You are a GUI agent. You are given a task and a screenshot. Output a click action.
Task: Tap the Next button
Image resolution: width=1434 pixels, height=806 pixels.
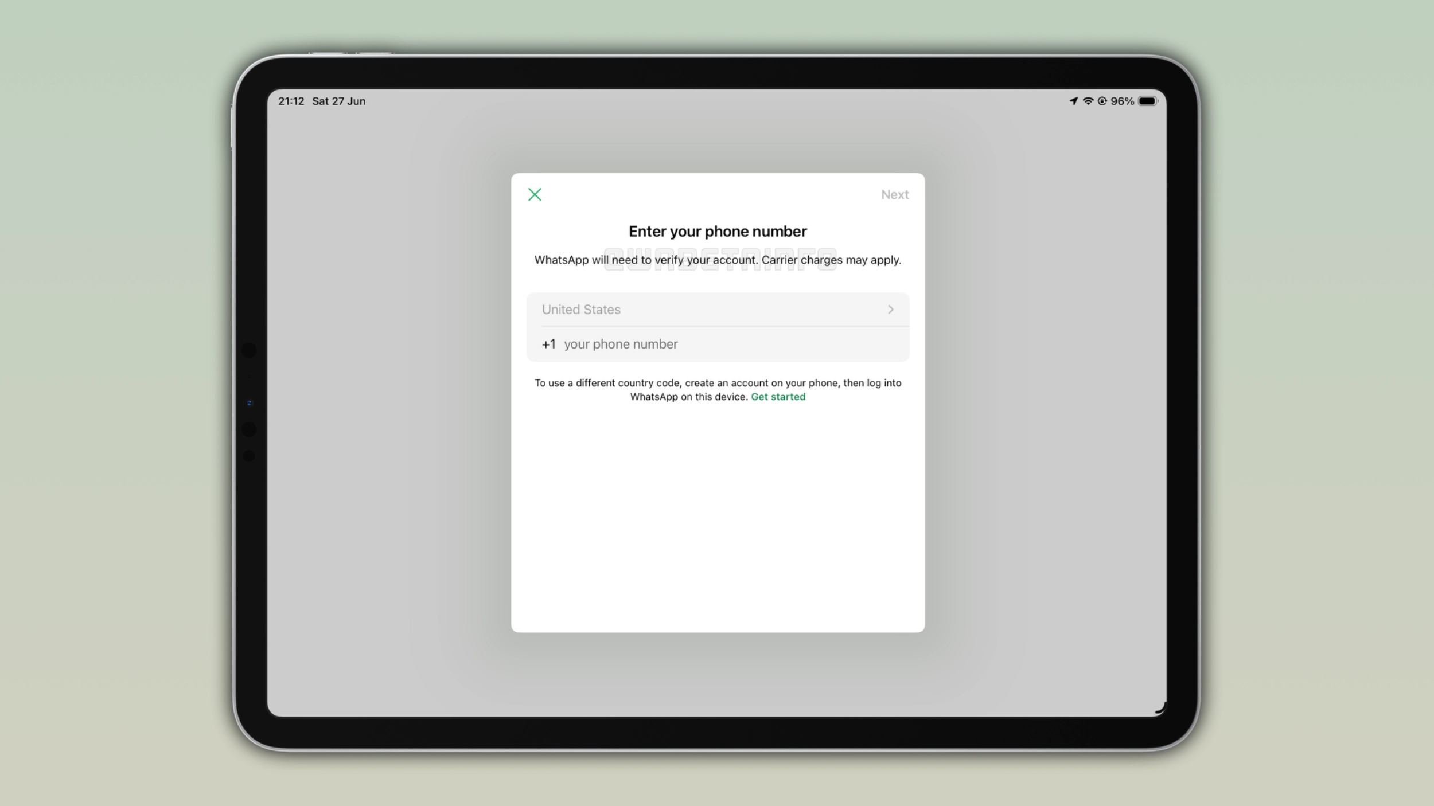coord(894,195)
